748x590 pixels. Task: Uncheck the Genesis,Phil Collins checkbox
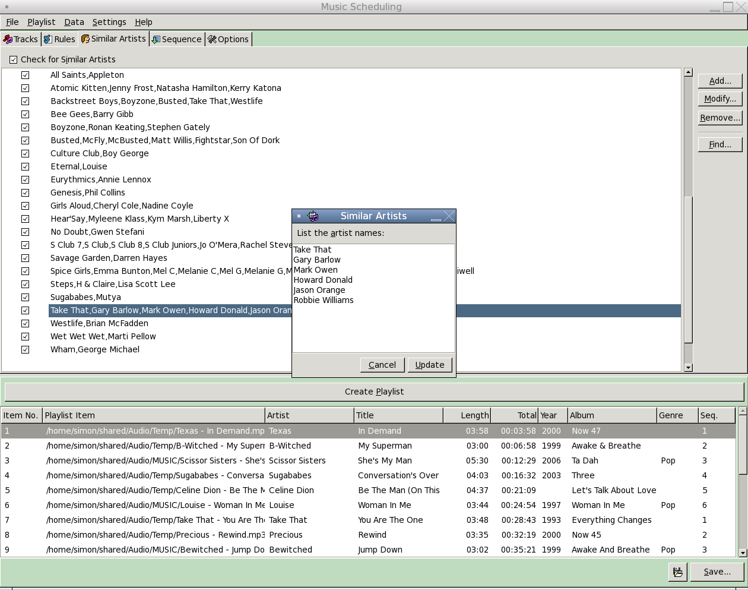click(26, 193)
